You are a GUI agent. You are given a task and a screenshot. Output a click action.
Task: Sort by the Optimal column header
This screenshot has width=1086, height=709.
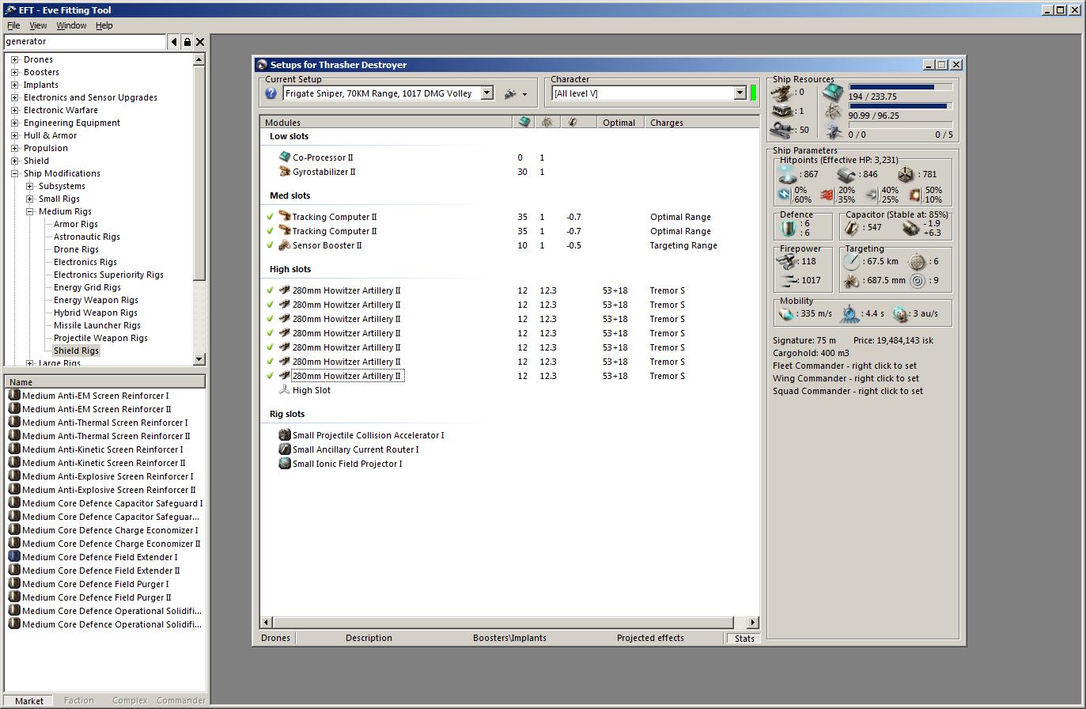(619, 122)
